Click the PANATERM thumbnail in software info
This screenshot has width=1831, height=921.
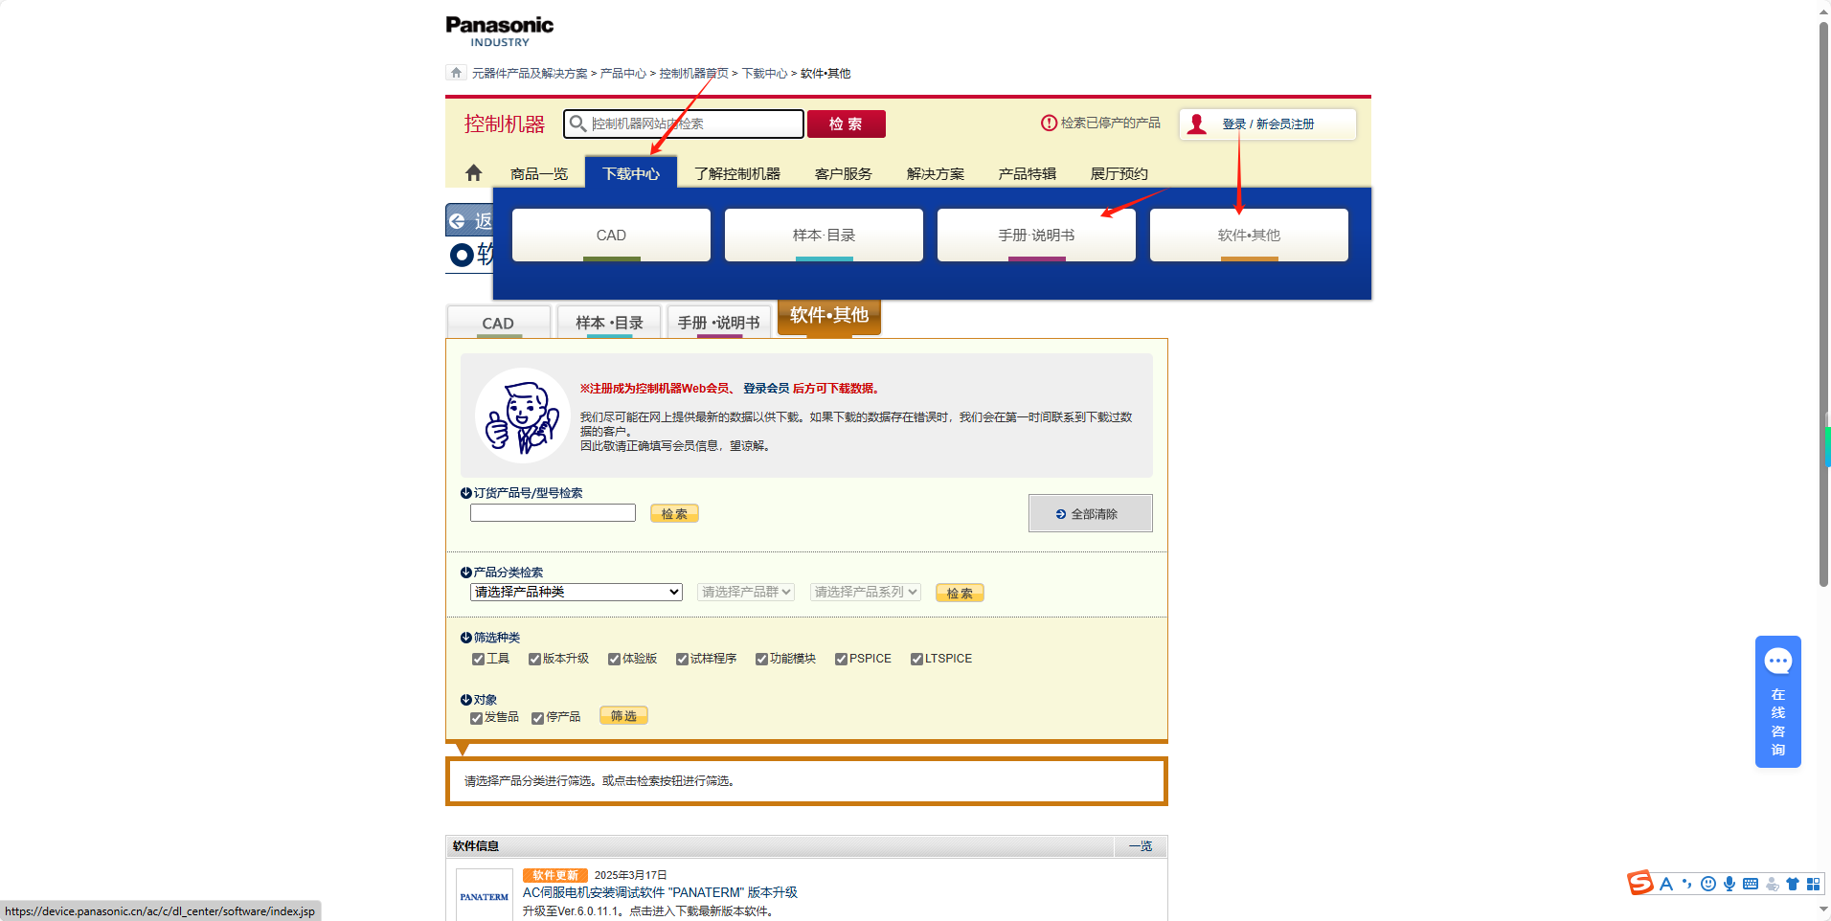click(484, 895)
